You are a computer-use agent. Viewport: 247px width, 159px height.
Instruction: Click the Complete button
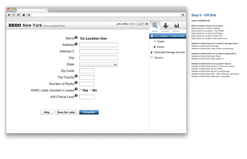point(89,112)
